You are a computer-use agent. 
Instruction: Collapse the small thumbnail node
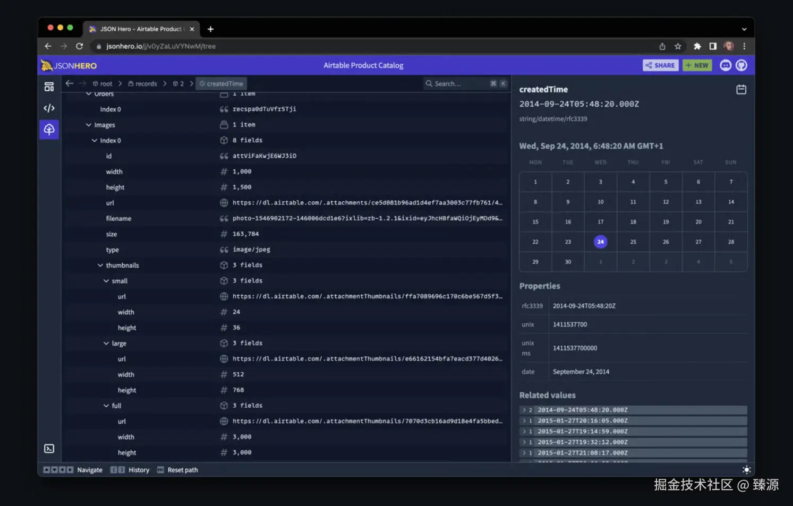click(106, 281)
